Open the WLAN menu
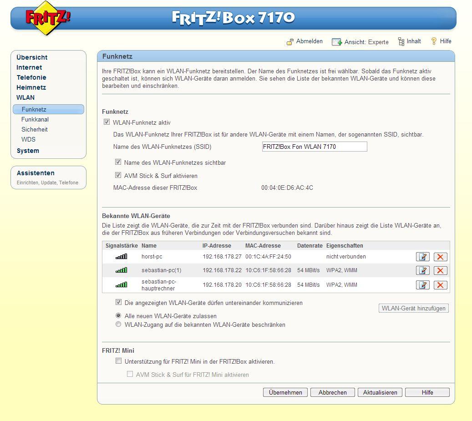 pos(25,97)
